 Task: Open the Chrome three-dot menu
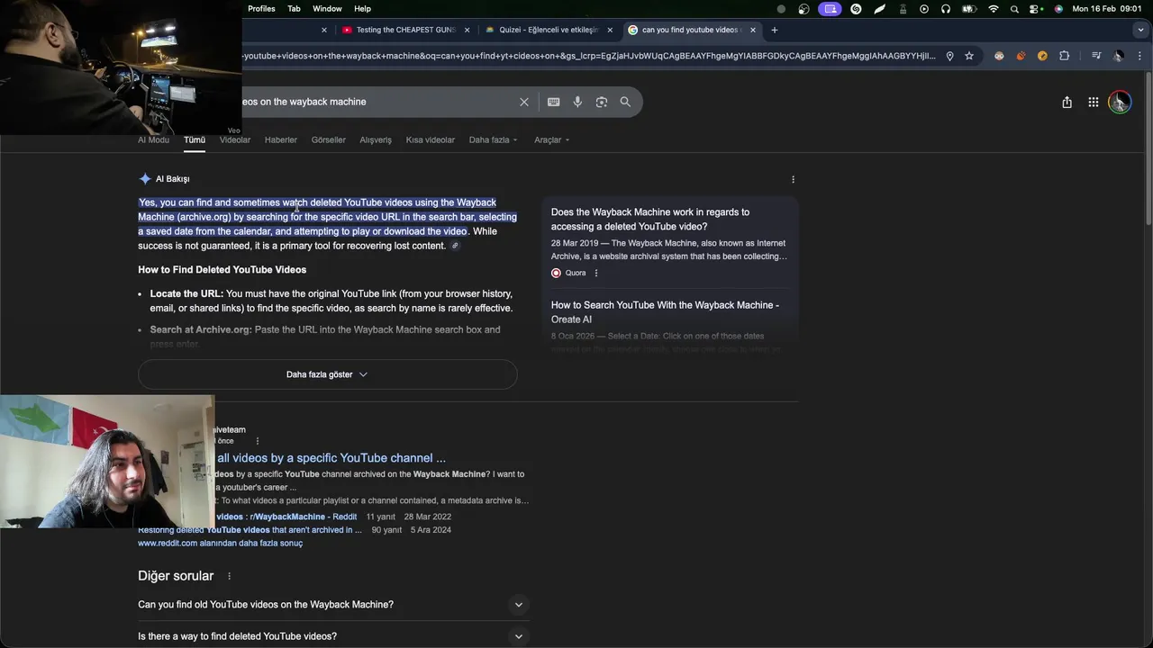(x=1140, y=56)
